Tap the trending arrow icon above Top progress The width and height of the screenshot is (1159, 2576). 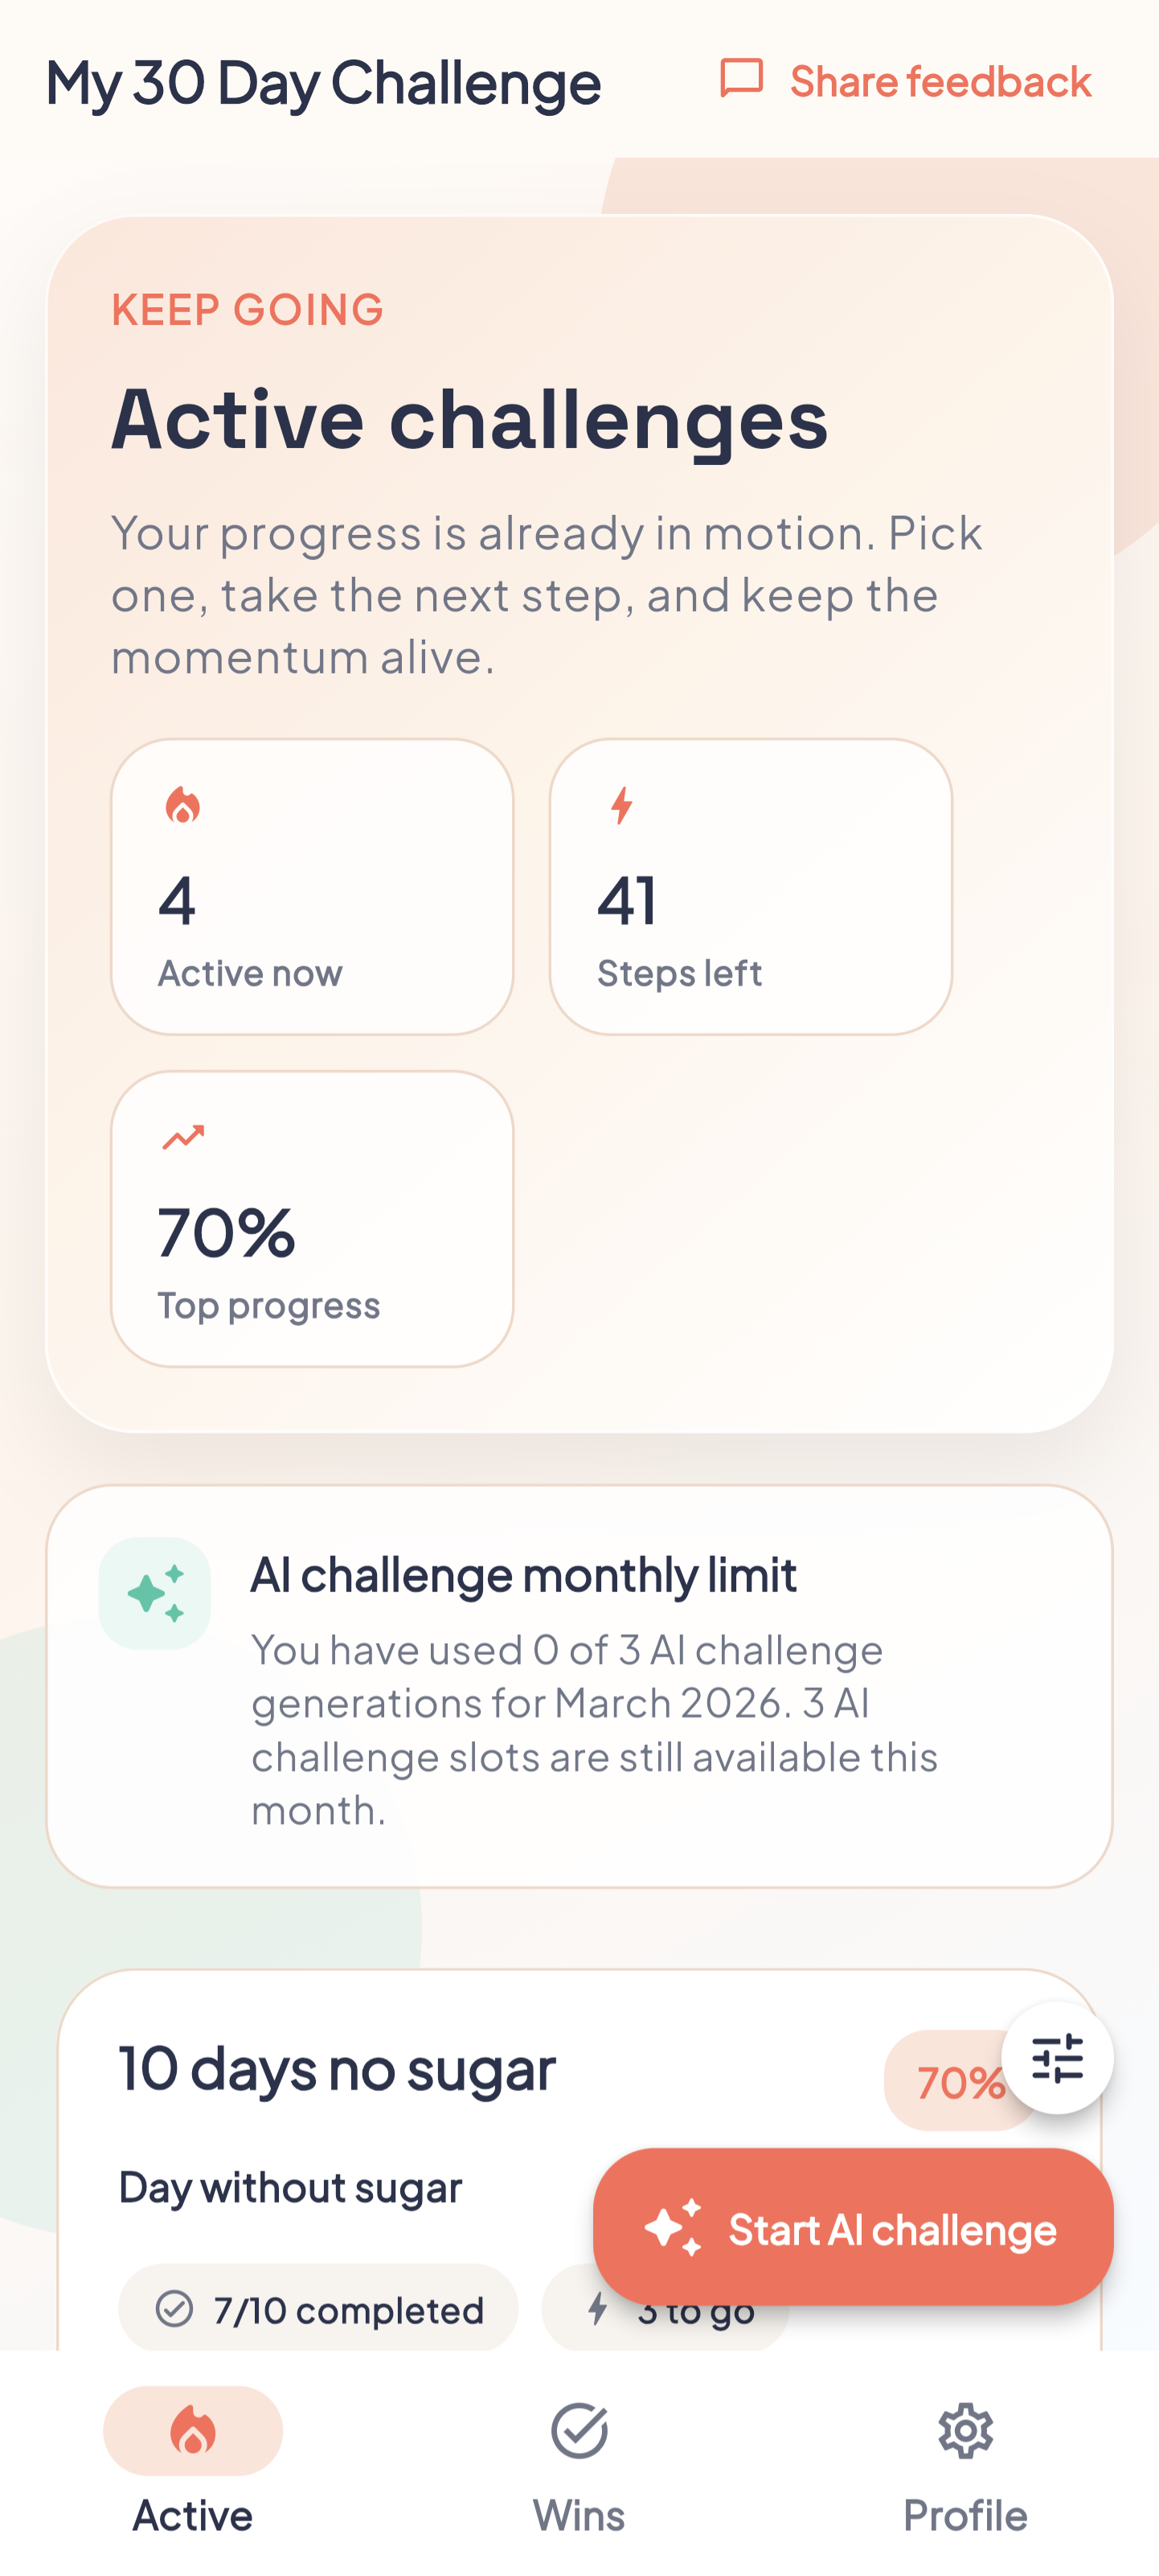tap(184, 1135)
